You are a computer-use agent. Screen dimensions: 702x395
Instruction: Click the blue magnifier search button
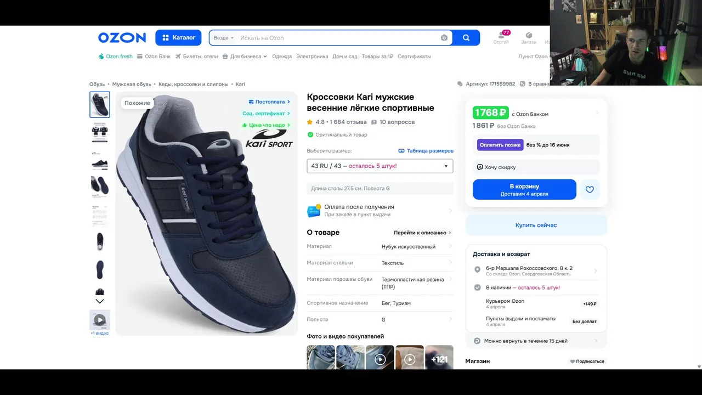pyautogui.click(x=466, y=38)
